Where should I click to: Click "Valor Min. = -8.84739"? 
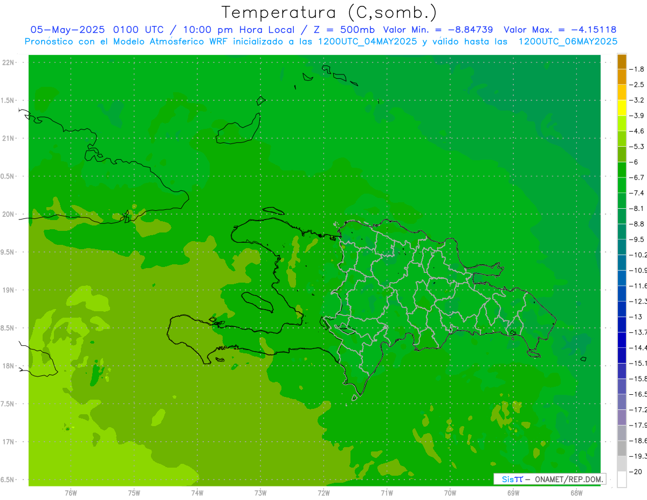[x=438, y=30]
